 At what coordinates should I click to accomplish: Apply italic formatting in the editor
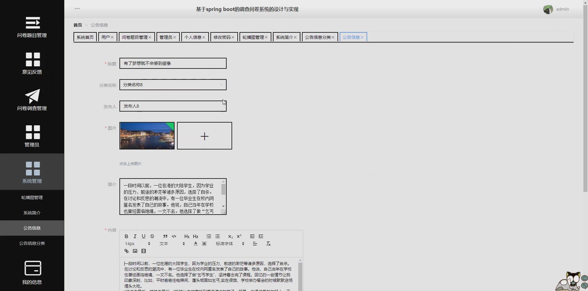click(135, 236)
